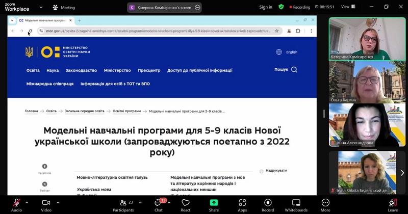Open browser extensions puzzle icon
The image size is (408, 214).
pyautogui.click(x=298, y=31)
